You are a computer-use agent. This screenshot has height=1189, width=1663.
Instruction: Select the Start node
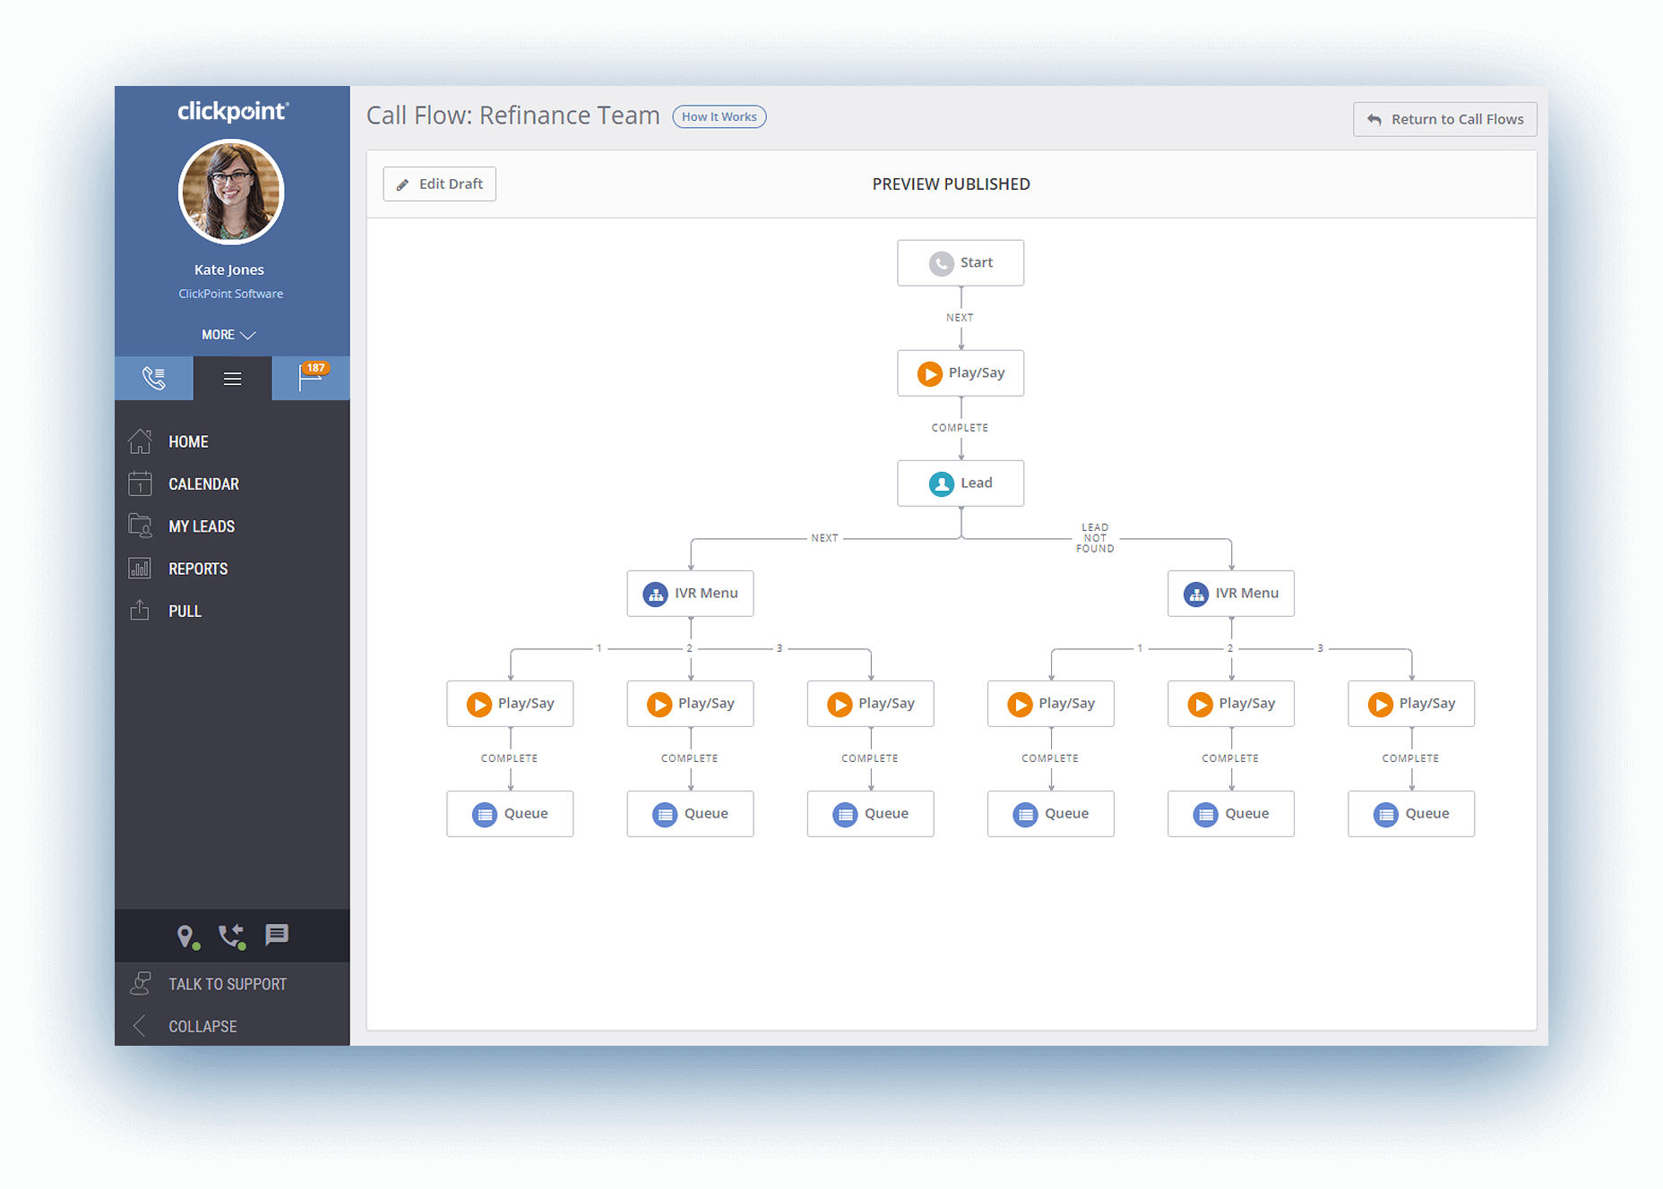tap(961, 262)
